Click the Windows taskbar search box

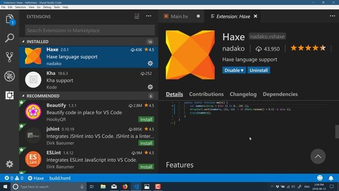[x=49, y=186]
